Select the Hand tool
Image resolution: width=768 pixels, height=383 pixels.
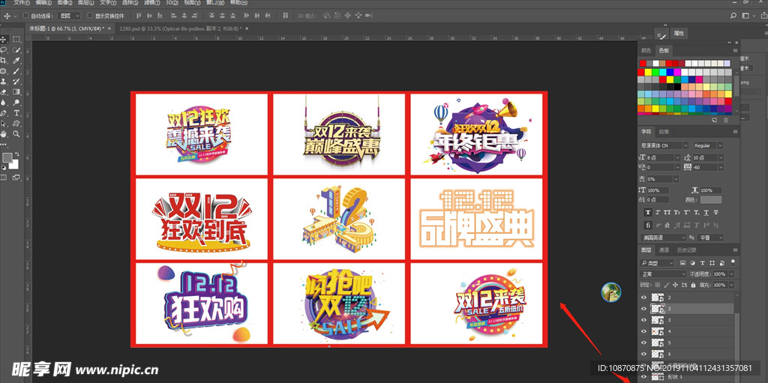click(x=4, y=133)
